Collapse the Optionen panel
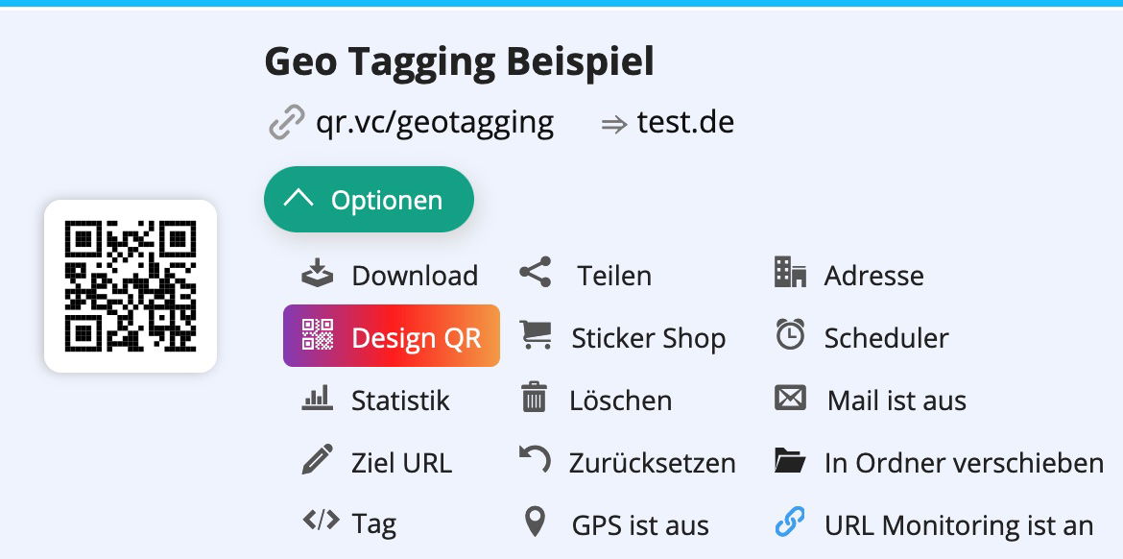The image size is (1123, 559). [x=369, y=199]
